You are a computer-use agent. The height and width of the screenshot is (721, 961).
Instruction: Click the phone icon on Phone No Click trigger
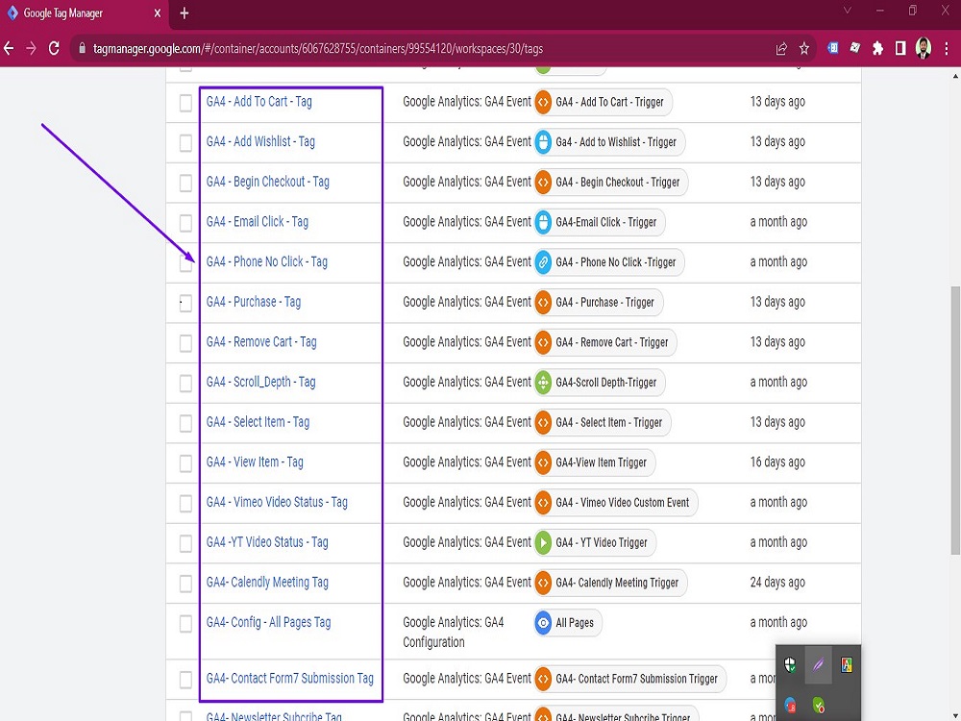coord(542,261)
